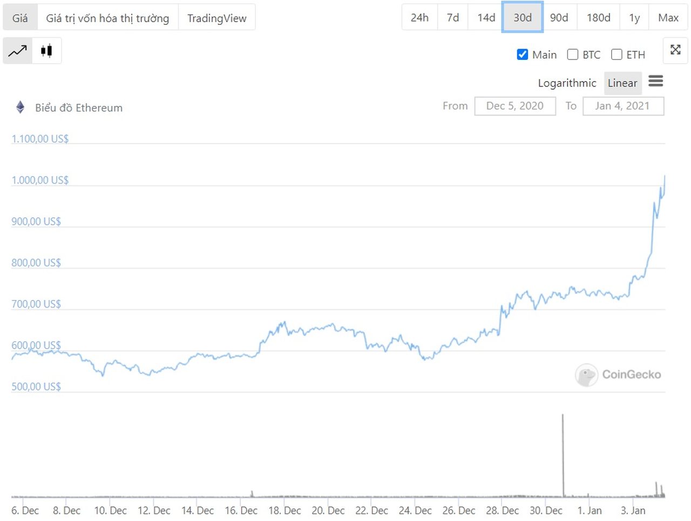
Task: Click the 30. Dec date label
Action: tap(546, 511)
